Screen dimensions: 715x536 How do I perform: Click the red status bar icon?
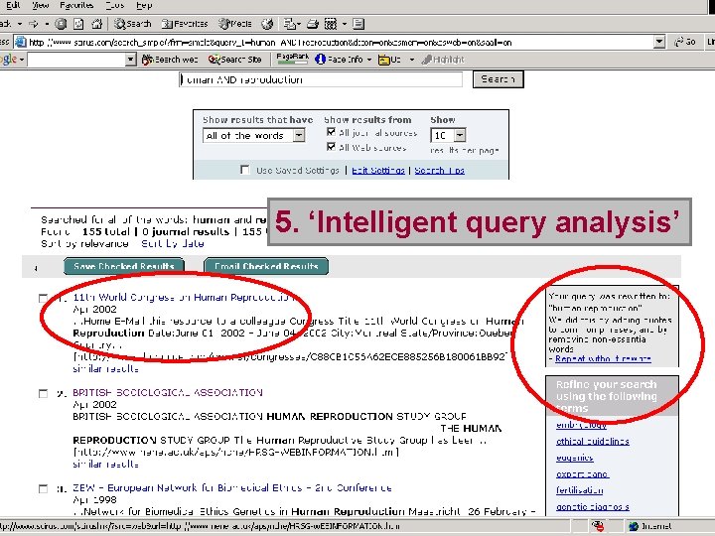tap(598, 526)
